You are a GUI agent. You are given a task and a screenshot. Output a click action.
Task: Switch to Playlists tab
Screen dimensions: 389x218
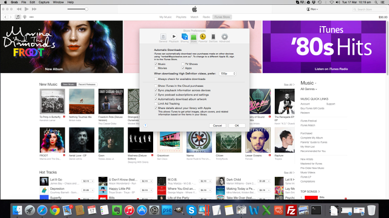181,17
